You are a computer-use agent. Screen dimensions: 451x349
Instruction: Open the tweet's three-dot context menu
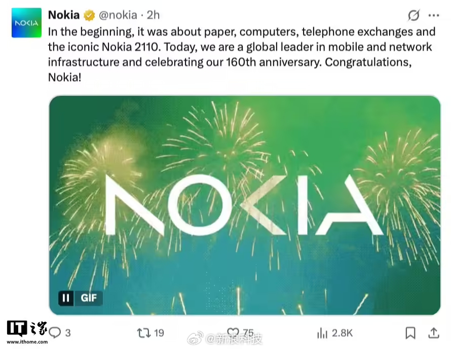click(x=433, y=15)
